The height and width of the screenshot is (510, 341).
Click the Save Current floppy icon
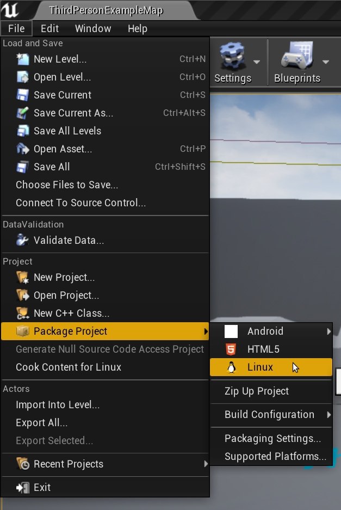point(23,95)
